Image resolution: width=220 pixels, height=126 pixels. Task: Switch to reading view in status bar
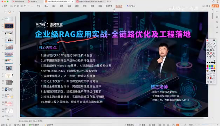click(168, 125)
